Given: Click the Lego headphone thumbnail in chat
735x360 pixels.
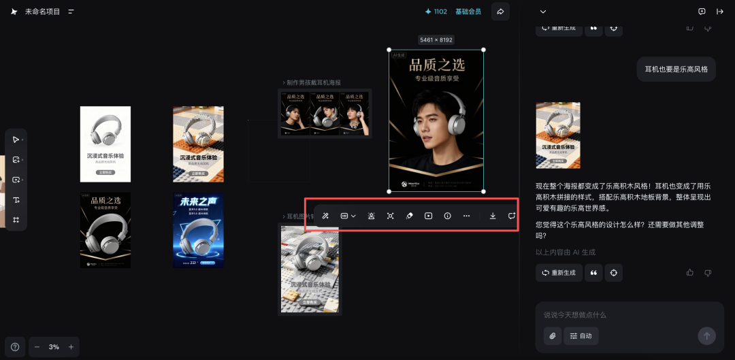Looking at the screenshot, I should click(x=558, y=135).
